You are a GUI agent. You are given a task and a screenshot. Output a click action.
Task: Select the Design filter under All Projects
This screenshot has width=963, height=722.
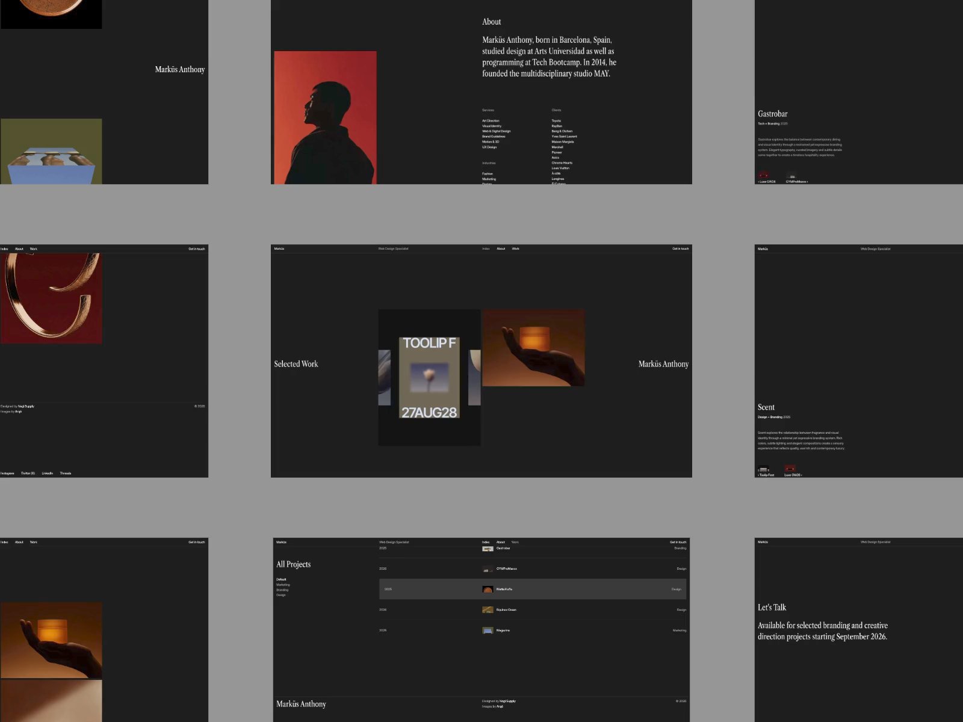(281, 595)
